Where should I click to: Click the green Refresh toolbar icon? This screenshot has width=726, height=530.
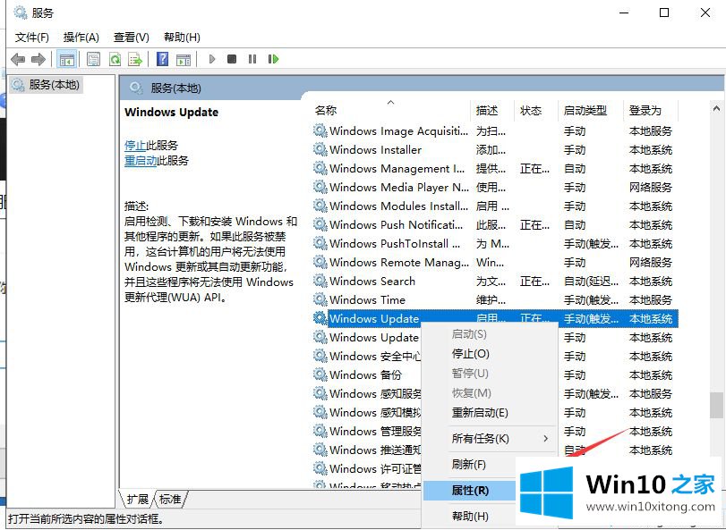coord(115,59)
